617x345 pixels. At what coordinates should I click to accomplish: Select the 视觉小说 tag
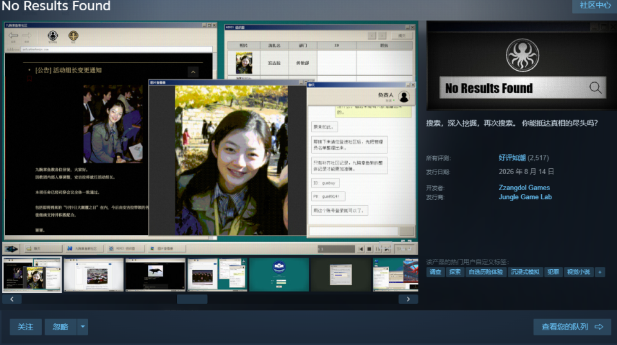coord(578,272)
